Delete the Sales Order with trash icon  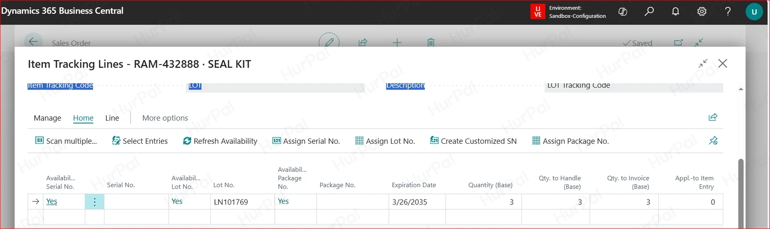[431, 42]
